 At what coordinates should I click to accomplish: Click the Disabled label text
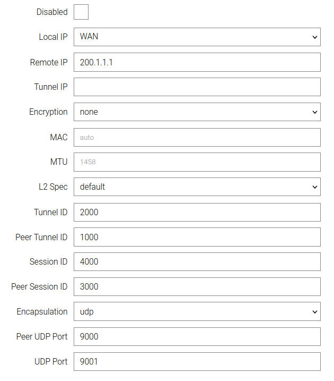pos(52,12)
